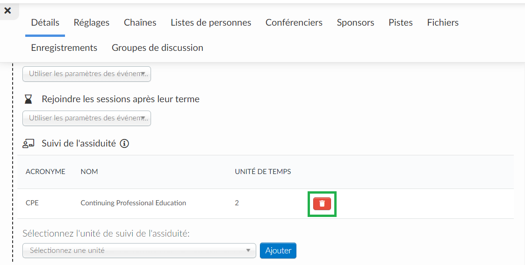
Task: Open the Fichiers tab
Action: [443, 23]
